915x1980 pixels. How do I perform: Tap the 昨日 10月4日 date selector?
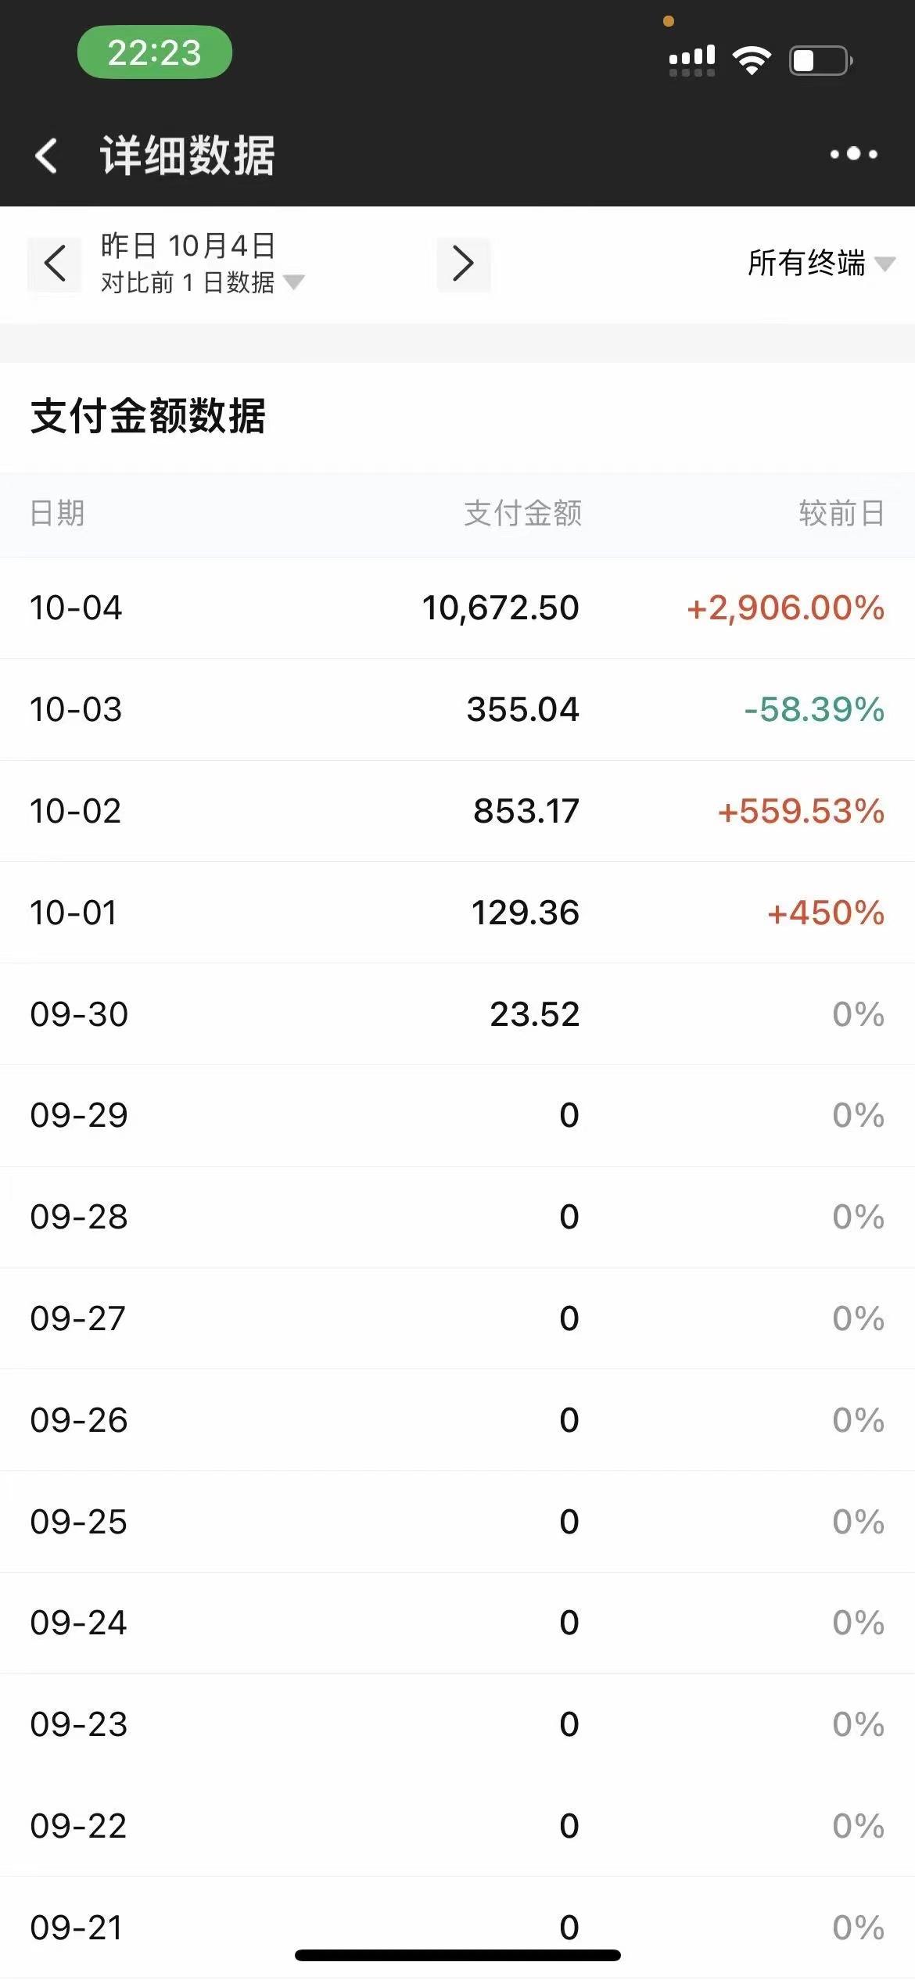[x=188, y=246]
